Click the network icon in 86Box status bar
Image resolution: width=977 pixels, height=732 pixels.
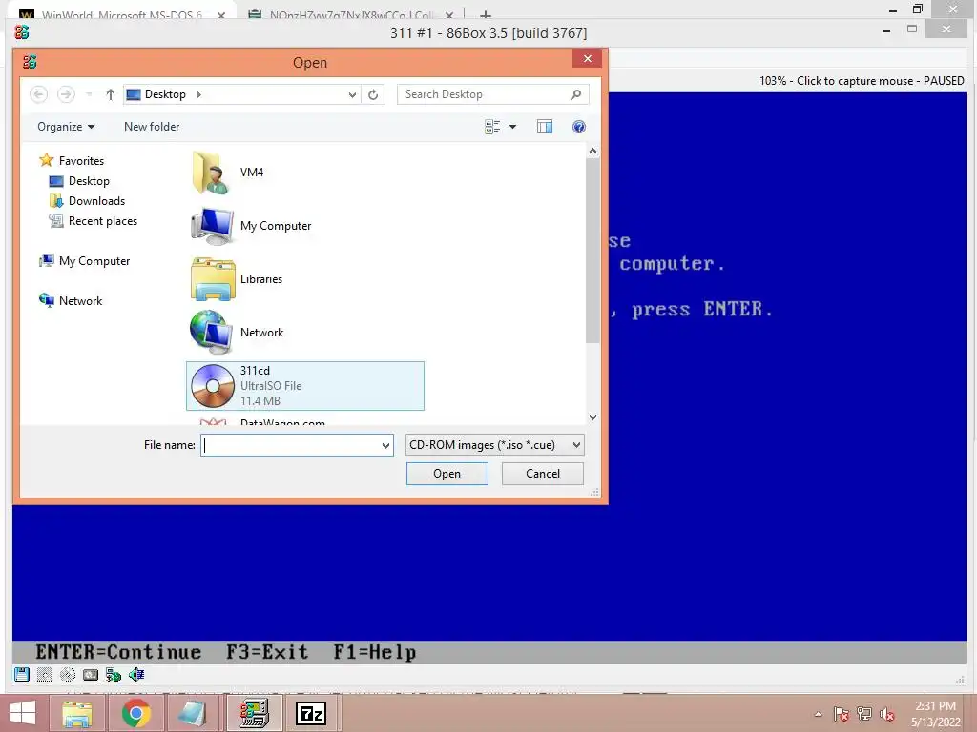pos(114,675)
